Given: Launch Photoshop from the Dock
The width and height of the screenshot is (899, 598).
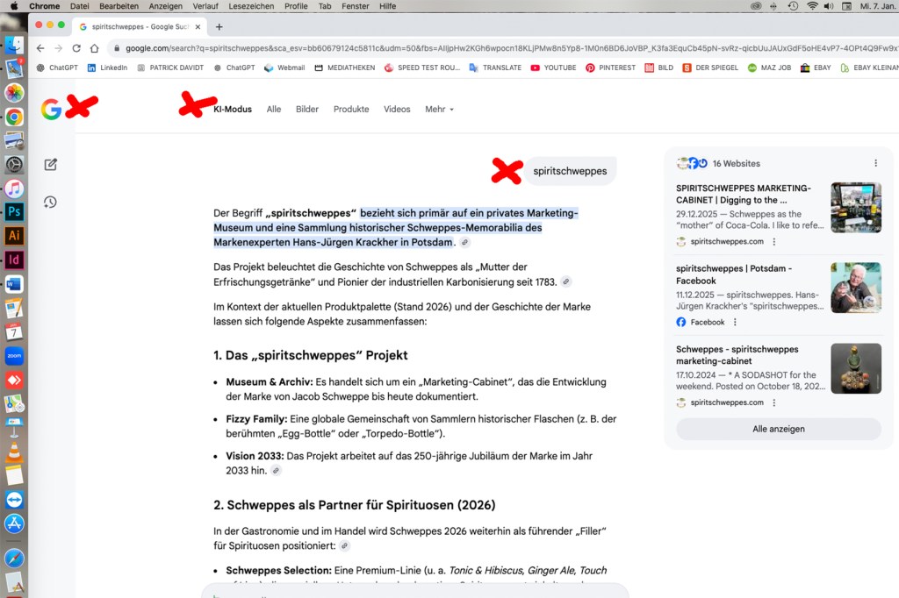Looking at the screenshot, I should coord(14,211).
